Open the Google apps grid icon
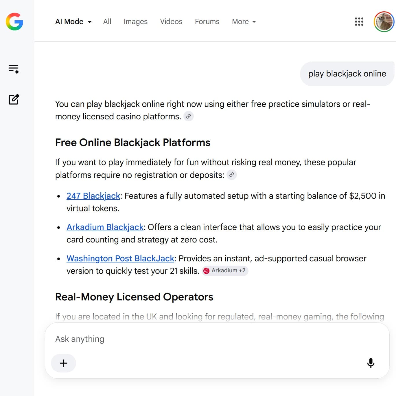The height and width of the screenshot is (396, 396). click(359, 22)
